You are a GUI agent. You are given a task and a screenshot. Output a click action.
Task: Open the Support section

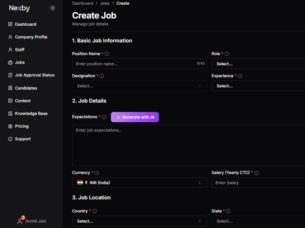pos(23,138)
